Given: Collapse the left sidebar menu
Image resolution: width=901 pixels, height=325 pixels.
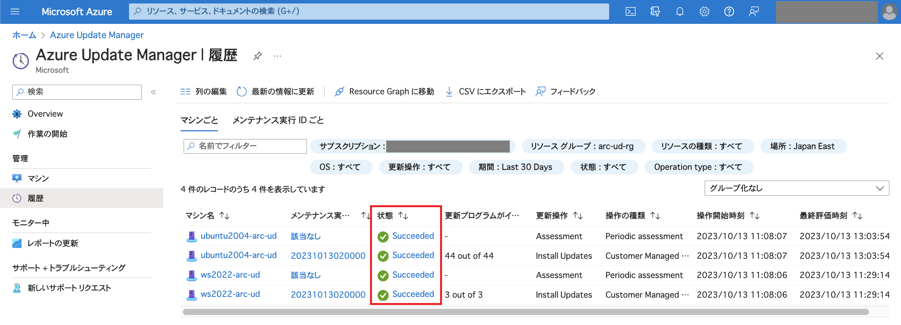Looking at the screenshot, I should (153, 92).
